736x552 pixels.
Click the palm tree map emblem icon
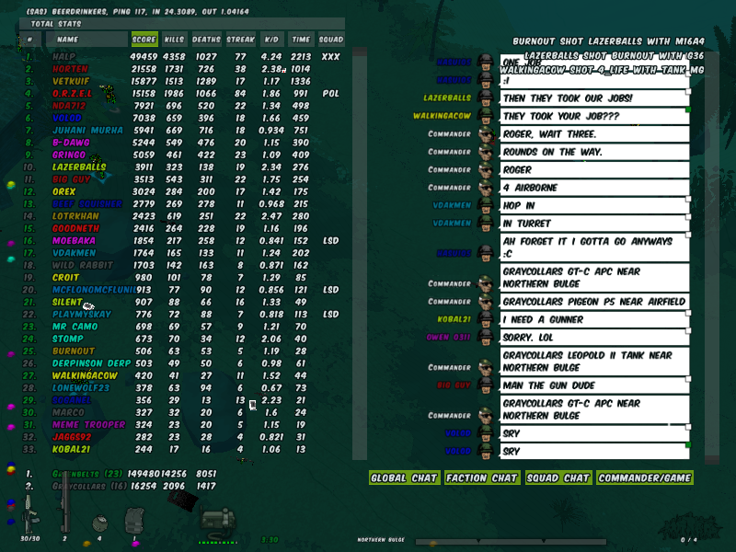point(689,526)
